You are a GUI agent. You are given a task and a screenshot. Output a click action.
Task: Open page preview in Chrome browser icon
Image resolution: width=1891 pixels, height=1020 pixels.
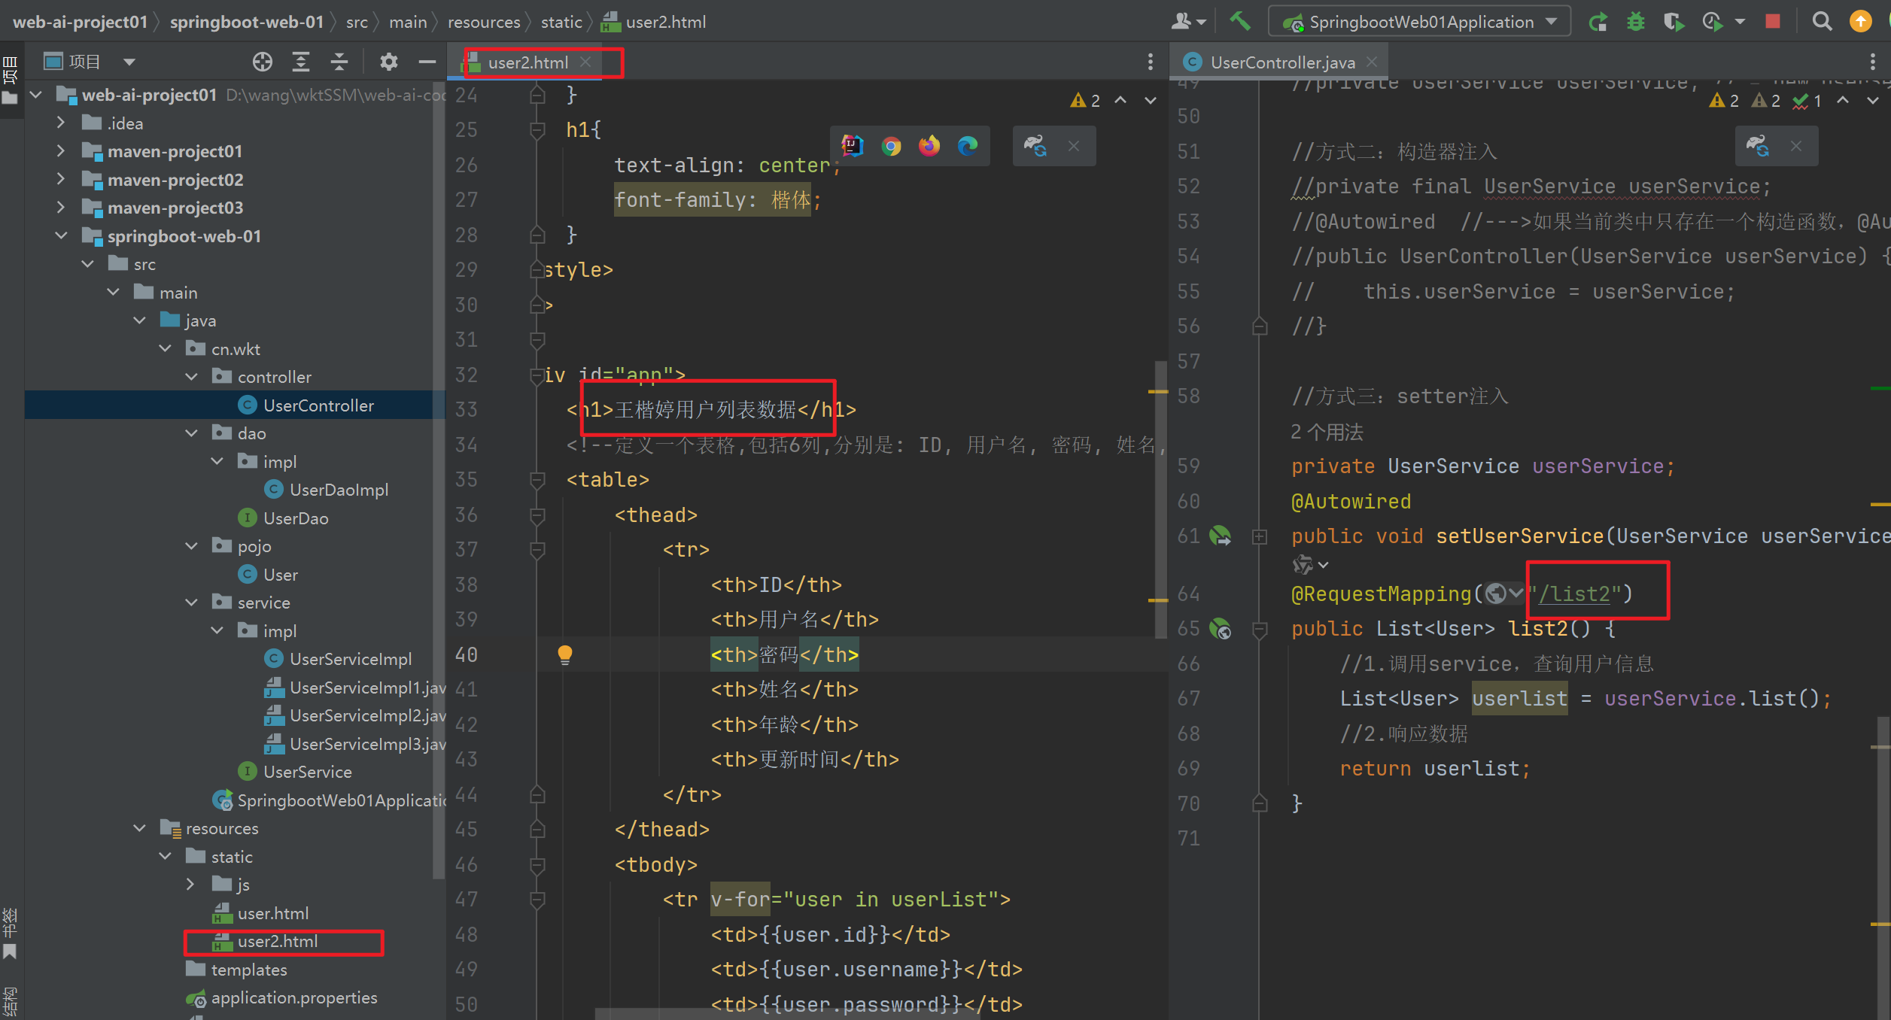(891, 146)
